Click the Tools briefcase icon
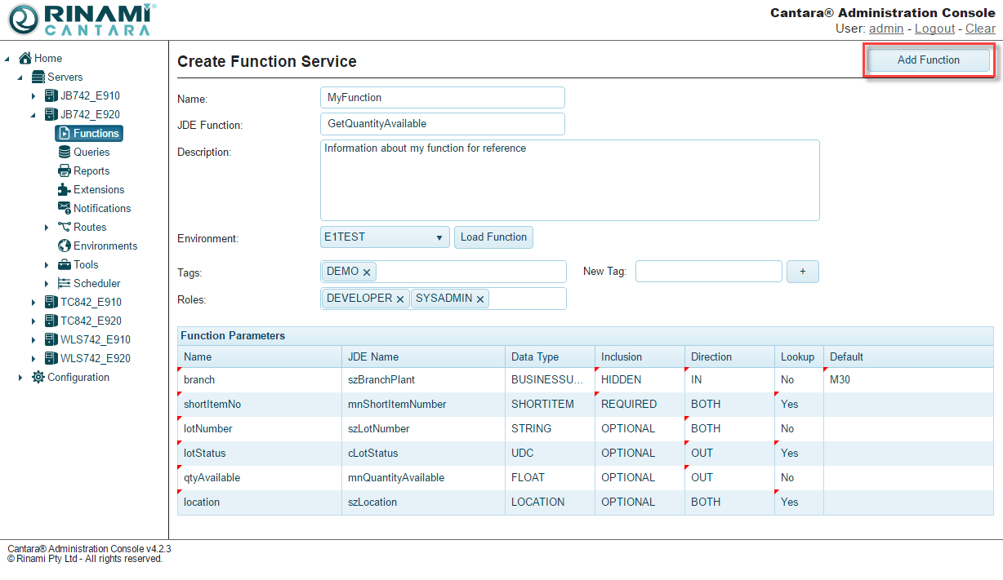1003x580 pixels. point(65,264)
